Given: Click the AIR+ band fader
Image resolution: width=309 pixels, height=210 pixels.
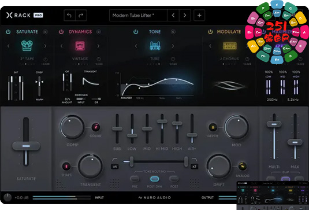Looking at the screenshot, I should (x=192, y=135).
